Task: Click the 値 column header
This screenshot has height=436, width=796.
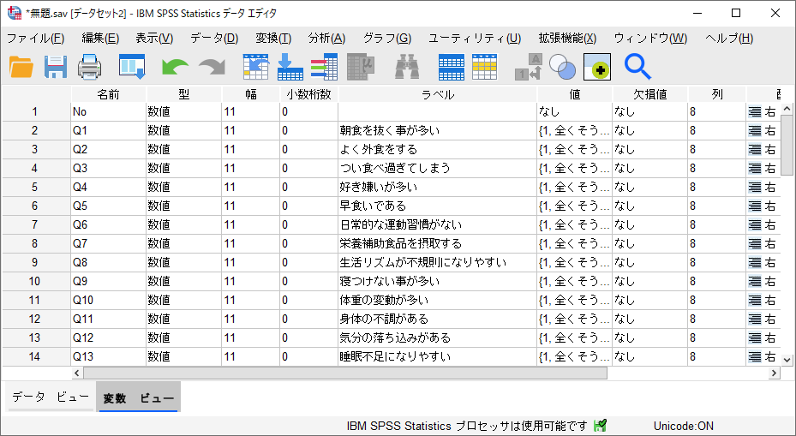Action: [575, 94]
